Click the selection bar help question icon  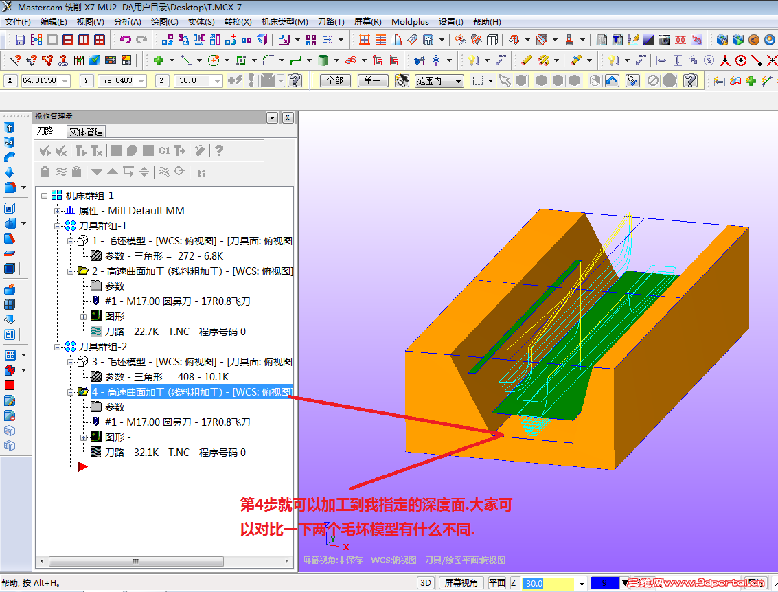(690, 80)
